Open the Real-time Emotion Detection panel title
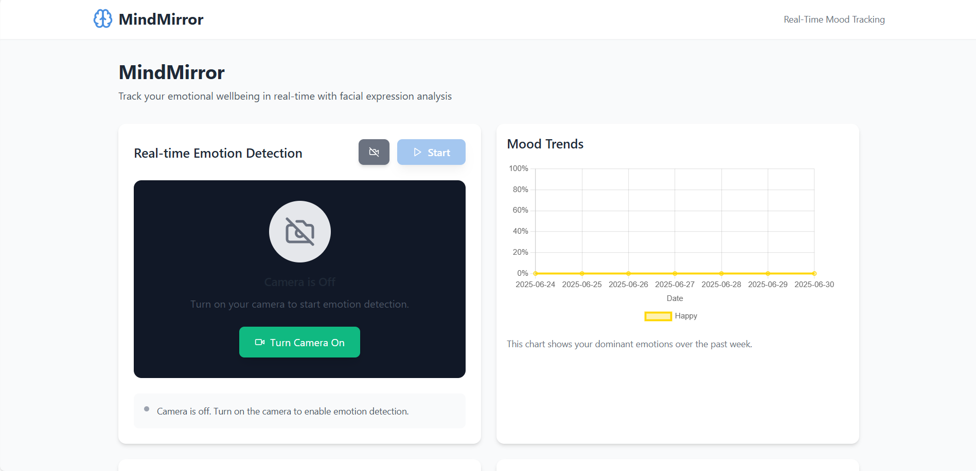This screenshot has height=471, width=976. [x=218, y=153]
